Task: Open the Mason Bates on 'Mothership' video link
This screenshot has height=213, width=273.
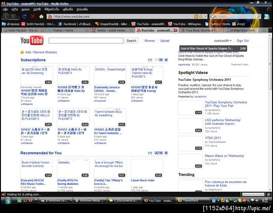Action: tap(225, 156)
